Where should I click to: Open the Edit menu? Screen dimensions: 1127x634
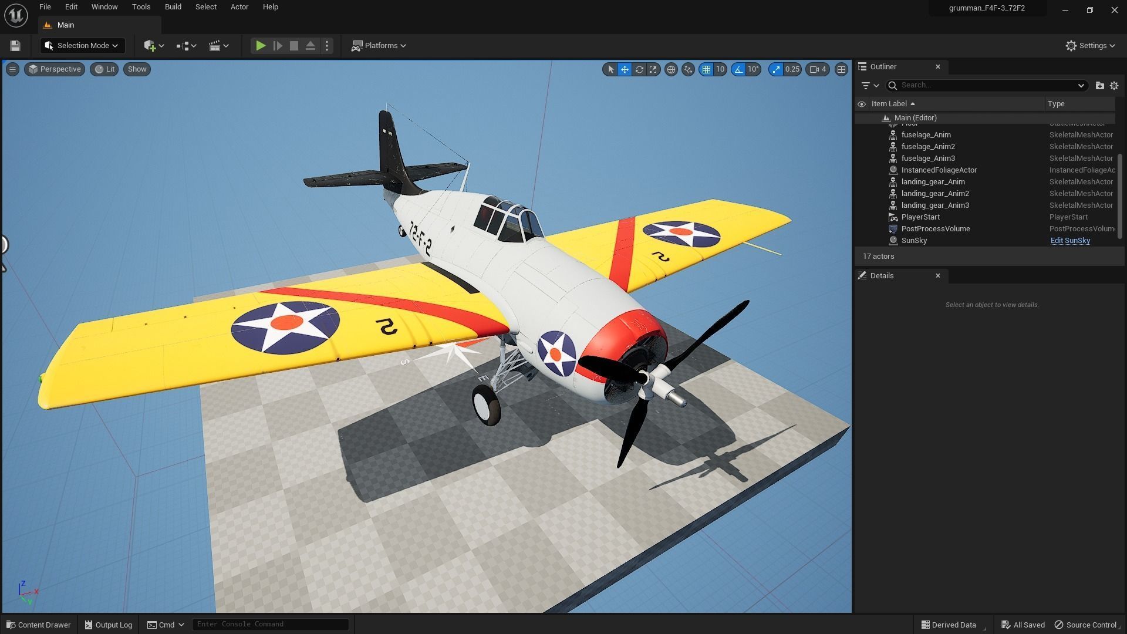[x=71, y=7]
